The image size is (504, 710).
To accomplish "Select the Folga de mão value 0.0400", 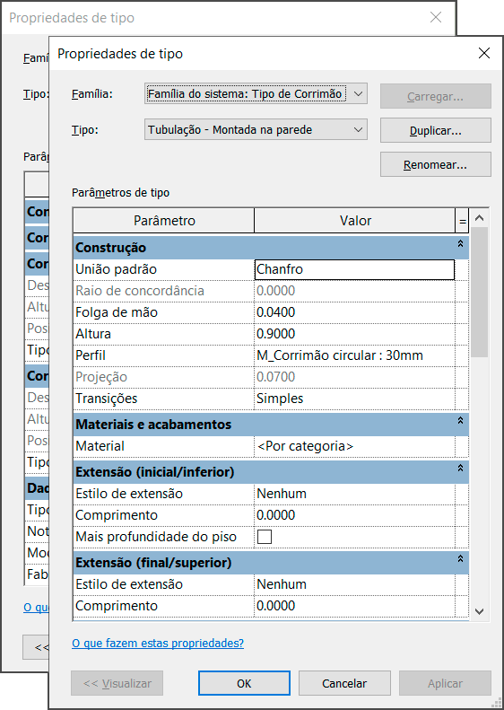I will (x=354, y=312).
